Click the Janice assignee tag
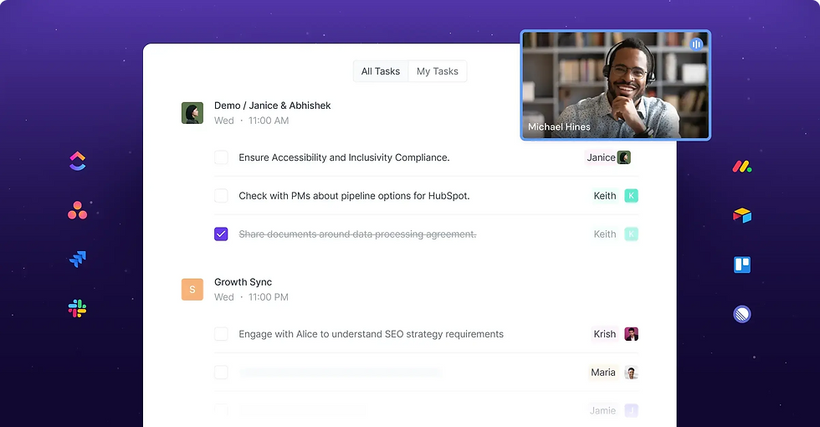This screenshot has height=427, width=820. [x=601, y=157]
